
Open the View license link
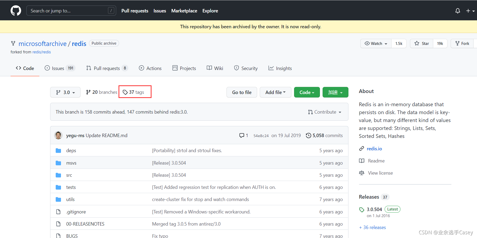[x=380, y=173]
